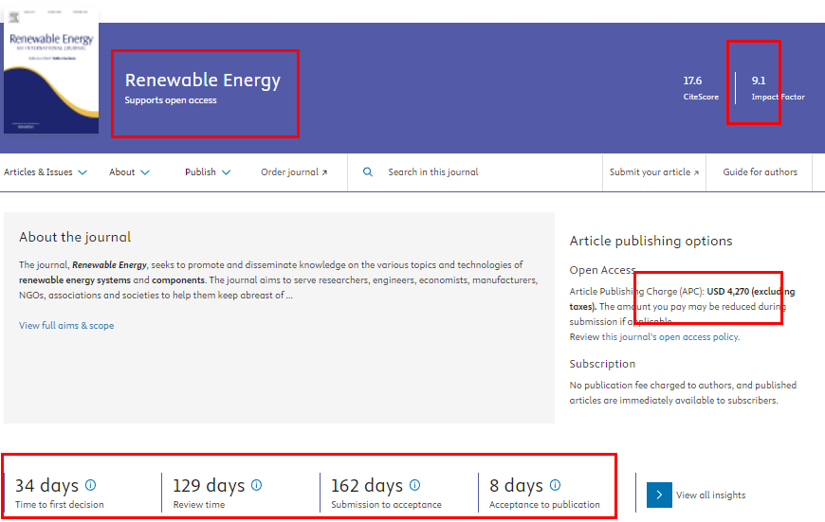The width and height of the screenshot is (825, 522).
Task: Click the Supports open access text
Action: (171, 99)
